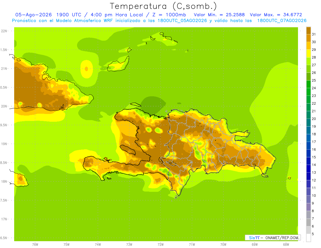Click the "76W" longitude axis label
Viewport: 321px width, 248px height.
[x=35, y=245]
